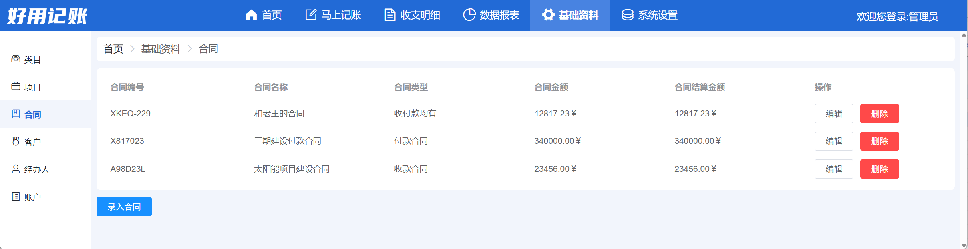Viewport: 968px width, 249px height.
Task: Click the 合同金额 column header
Action: tap(551, 87)
